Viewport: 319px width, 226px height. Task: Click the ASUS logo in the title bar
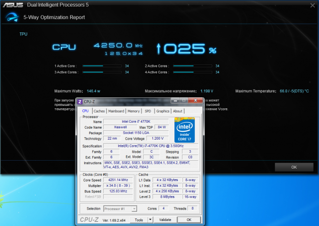coord(13,5)
